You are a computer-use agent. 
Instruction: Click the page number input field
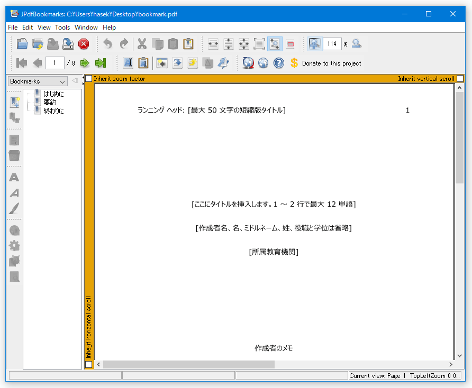click(55, 63)
